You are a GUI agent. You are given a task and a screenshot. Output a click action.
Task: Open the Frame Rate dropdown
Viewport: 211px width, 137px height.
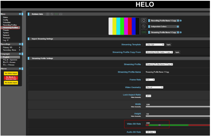coord(150,80)
